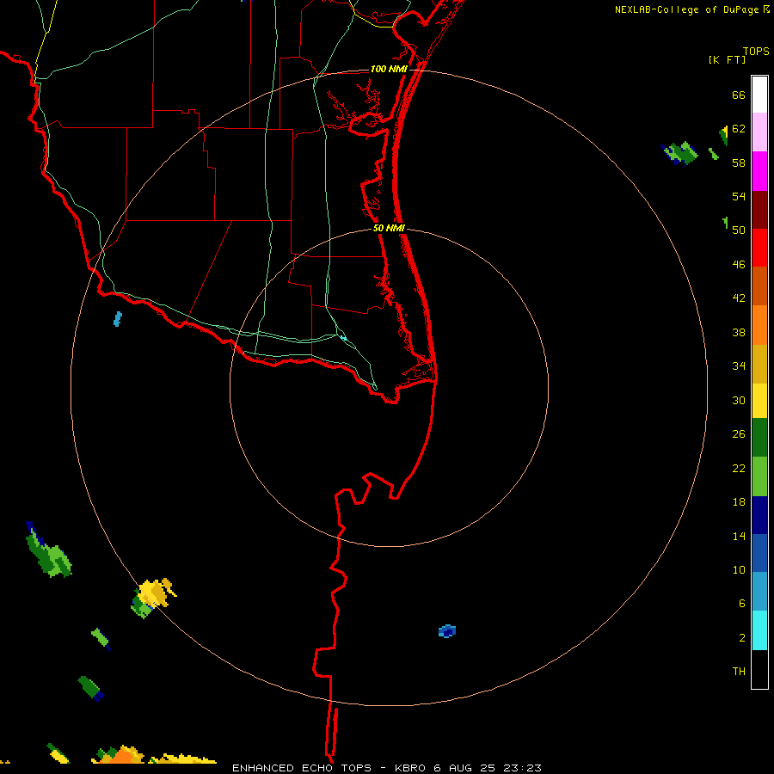Viewport: 774px width, 774px height.
Task: Click the "100 NMI" range ring label
Action: [x=389, y=69]
